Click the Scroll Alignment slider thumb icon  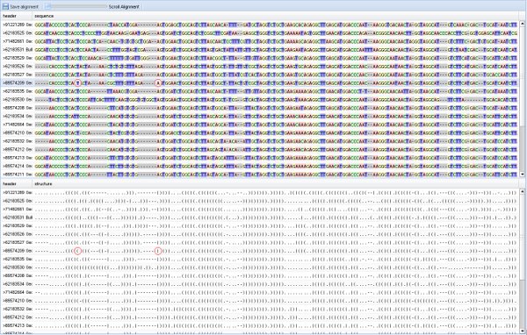click(x=47, y=6)
